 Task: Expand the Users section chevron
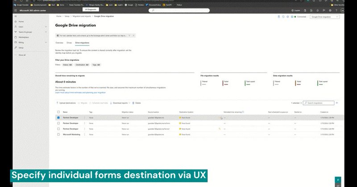click(x=46, y=27)
